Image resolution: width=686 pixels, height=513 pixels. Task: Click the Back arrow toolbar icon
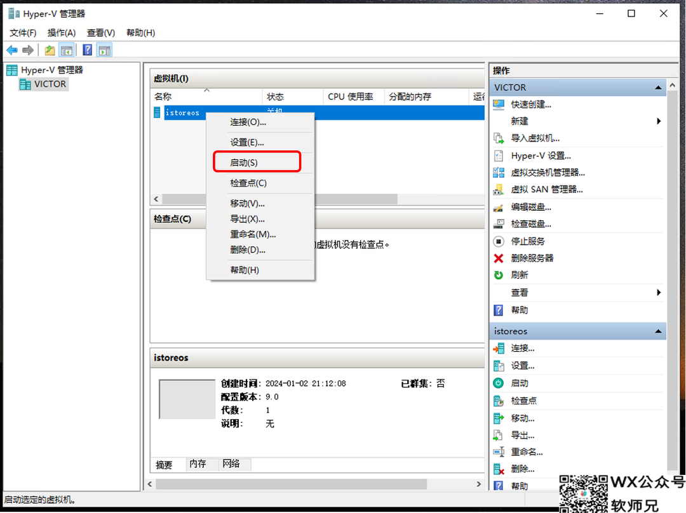coord(12,50)
